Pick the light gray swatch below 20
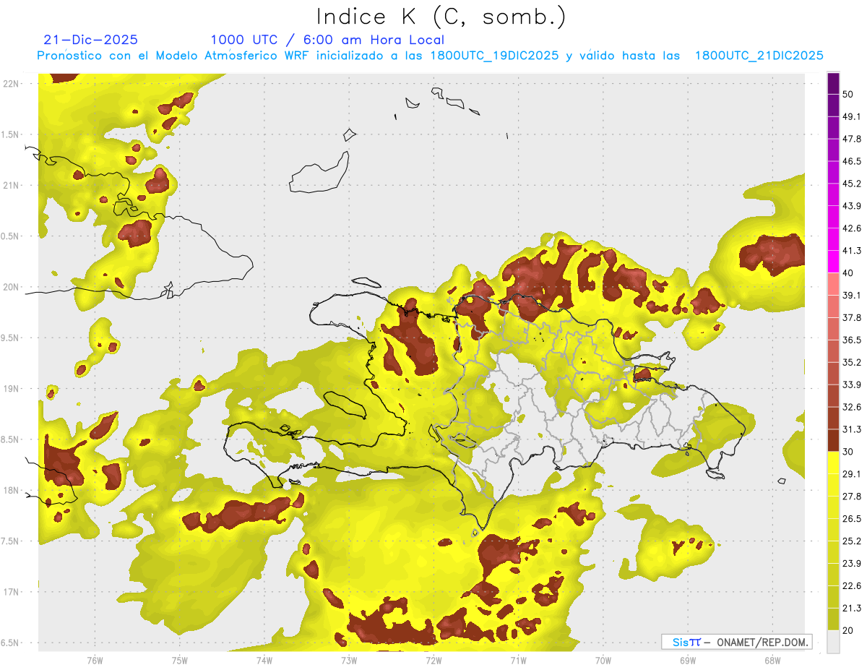Image resolution: width=867 pixels, height=670 pixels. pos(833,642)
